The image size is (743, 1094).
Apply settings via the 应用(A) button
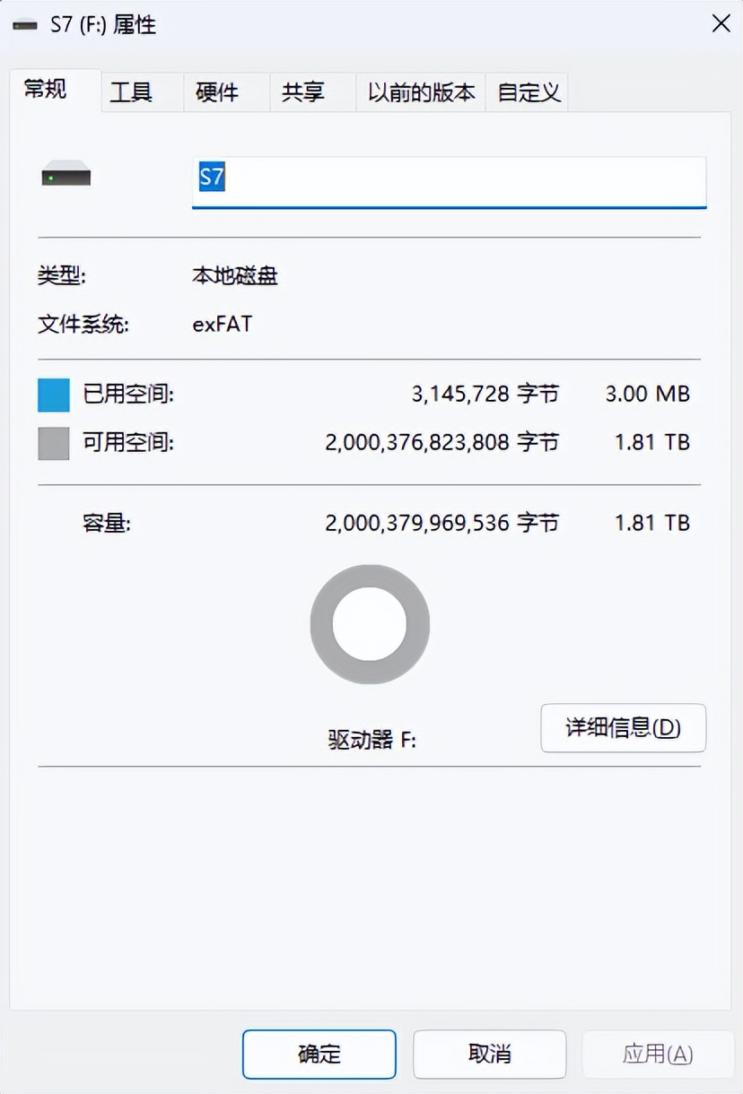[658, 1055]
